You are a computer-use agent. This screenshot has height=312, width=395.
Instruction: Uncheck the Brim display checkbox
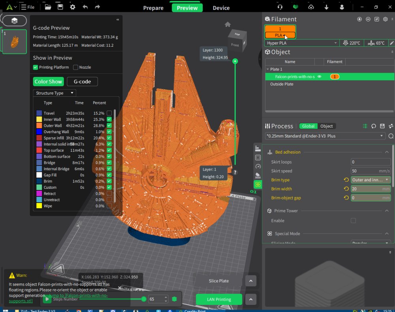(109, 181)
